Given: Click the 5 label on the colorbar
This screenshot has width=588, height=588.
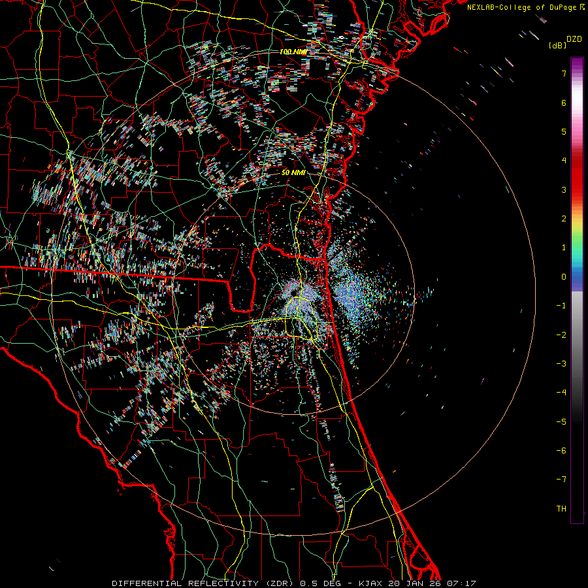Looking at the screenshot, I should point(564,131).
